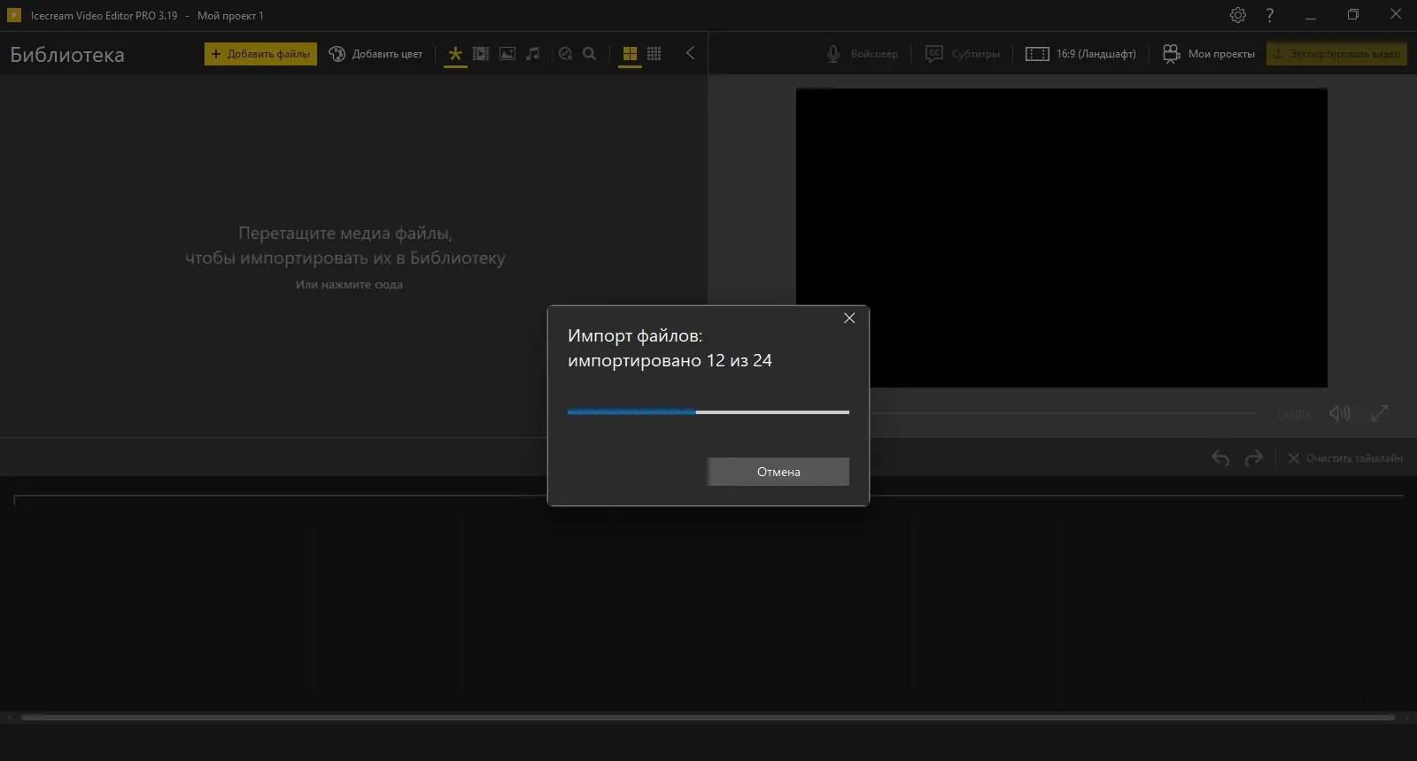Click the "Мой проект 1" title text
This screenshot has height=761, width=1417.
[230, 16]
